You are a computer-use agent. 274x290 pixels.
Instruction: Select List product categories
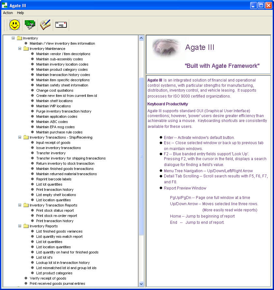(x=54, y=273)
